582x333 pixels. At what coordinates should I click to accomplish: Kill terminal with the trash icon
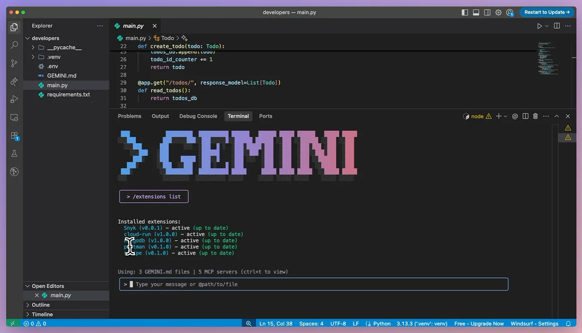click(x=535, y=116)
